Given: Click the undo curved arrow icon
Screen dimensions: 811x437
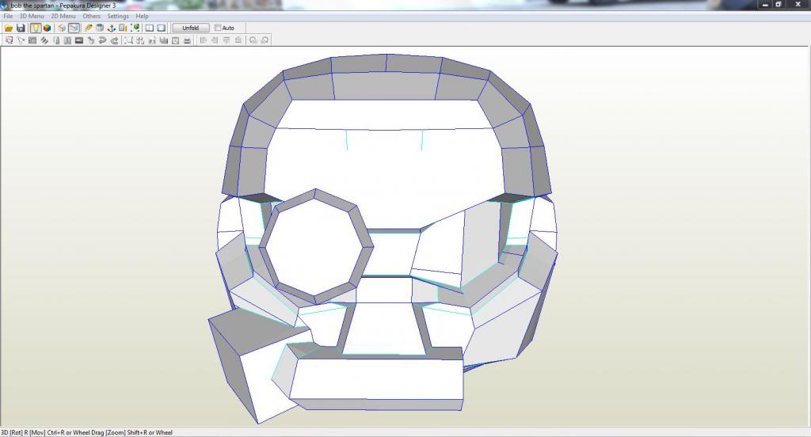Looking at the screenshot, I should click(102, 40).
